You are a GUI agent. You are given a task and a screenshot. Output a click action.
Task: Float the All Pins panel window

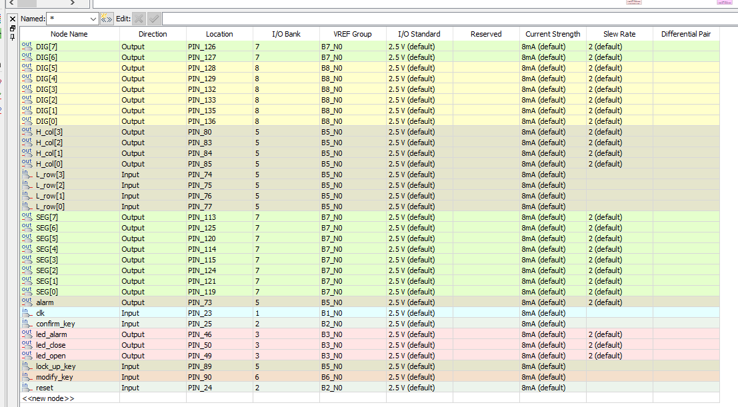[13, 29]
